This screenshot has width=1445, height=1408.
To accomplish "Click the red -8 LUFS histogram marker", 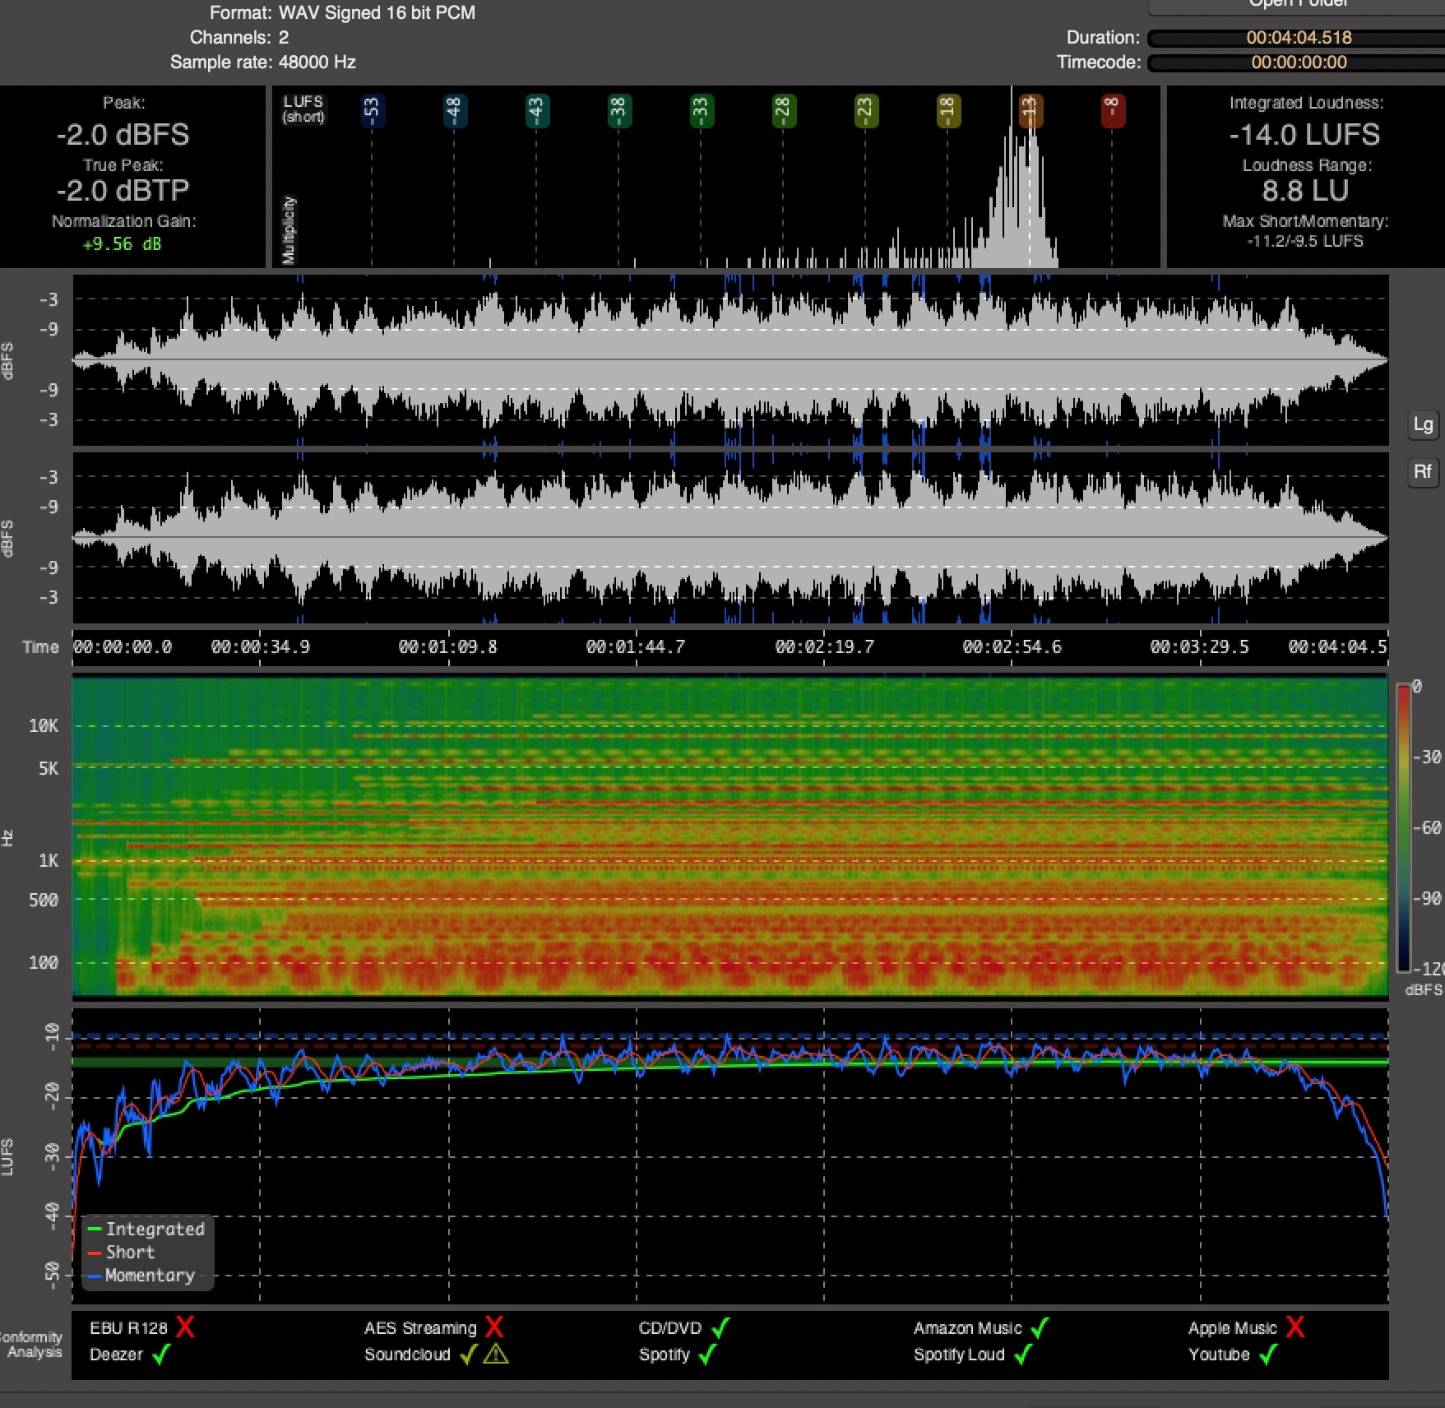I will [x=1112, y=110].
